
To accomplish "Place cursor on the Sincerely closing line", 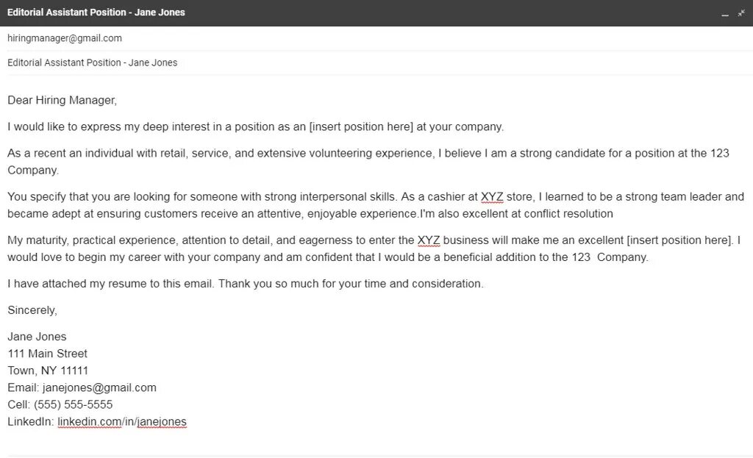I will click(32, 310).
